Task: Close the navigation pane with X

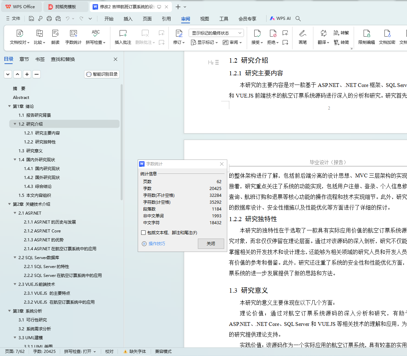Action: coord(116,59)
